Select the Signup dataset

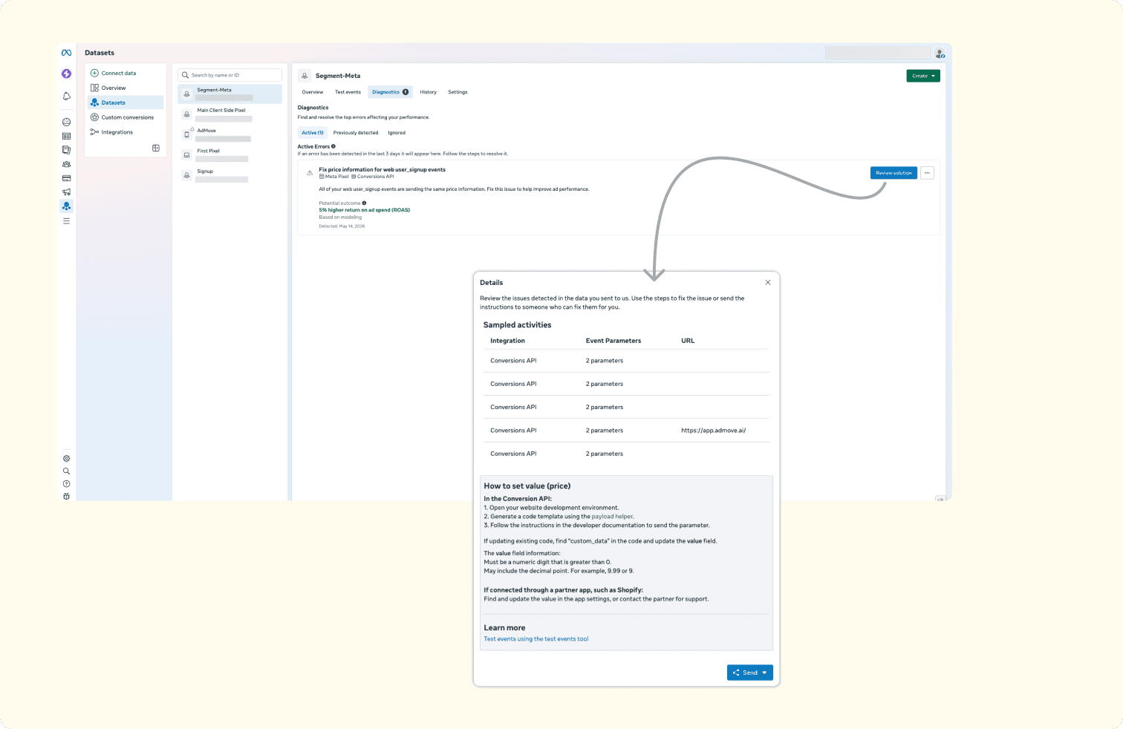(230, 175)
